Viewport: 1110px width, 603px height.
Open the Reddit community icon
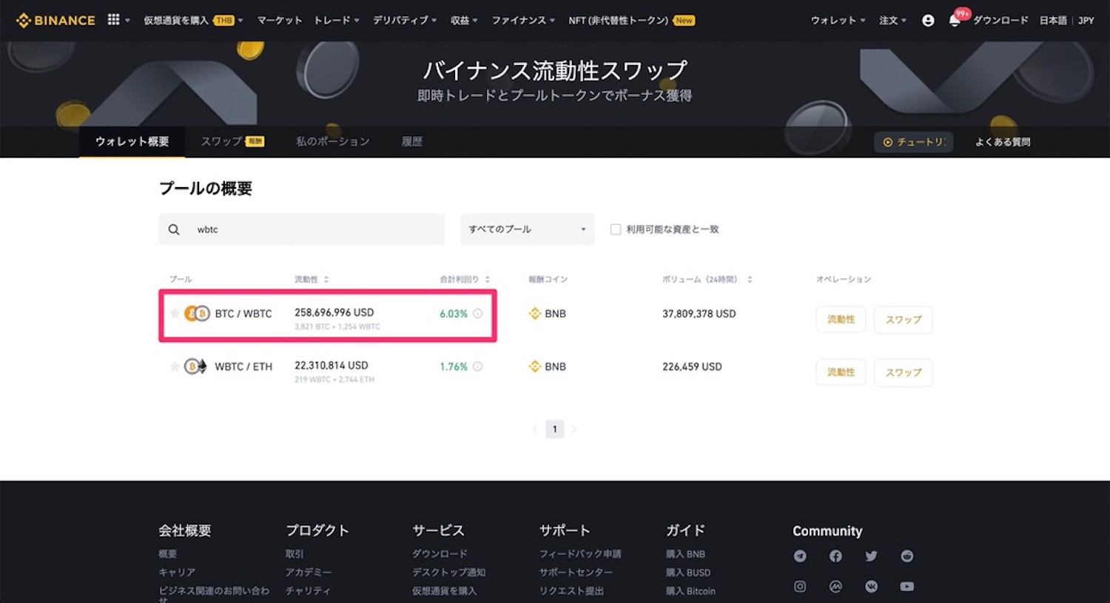tap(907, 556)
